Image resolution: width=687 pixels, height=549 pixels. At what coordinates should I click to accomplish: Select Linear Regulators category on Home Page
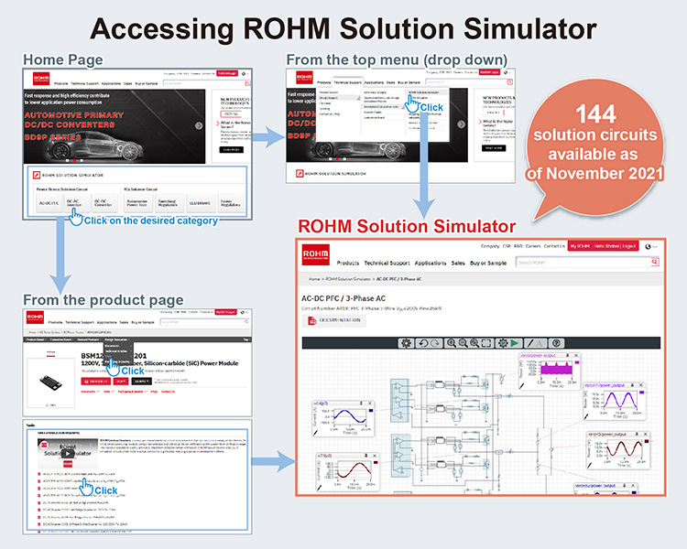(x=231, y=203)
